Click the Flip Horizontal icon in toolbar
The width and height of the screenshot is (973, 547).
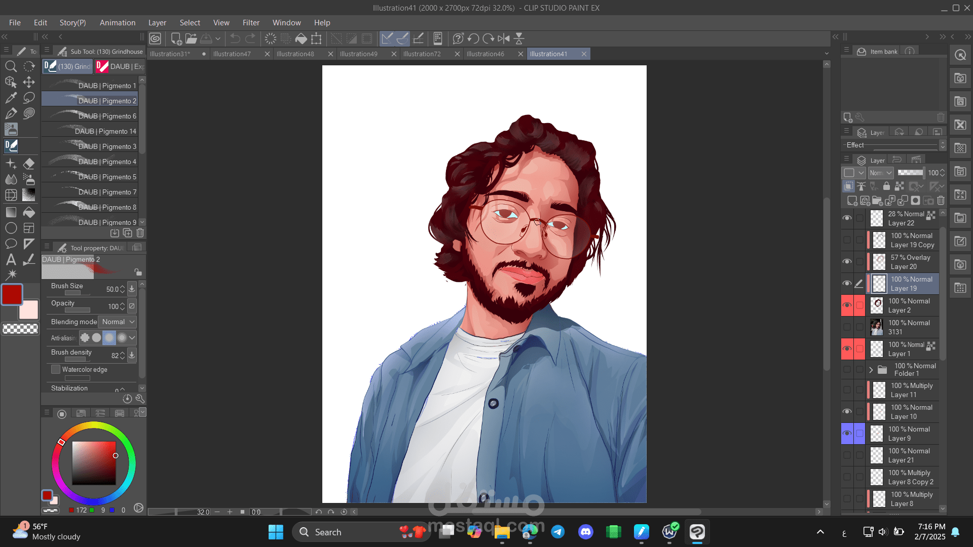[x=503, y=38]
